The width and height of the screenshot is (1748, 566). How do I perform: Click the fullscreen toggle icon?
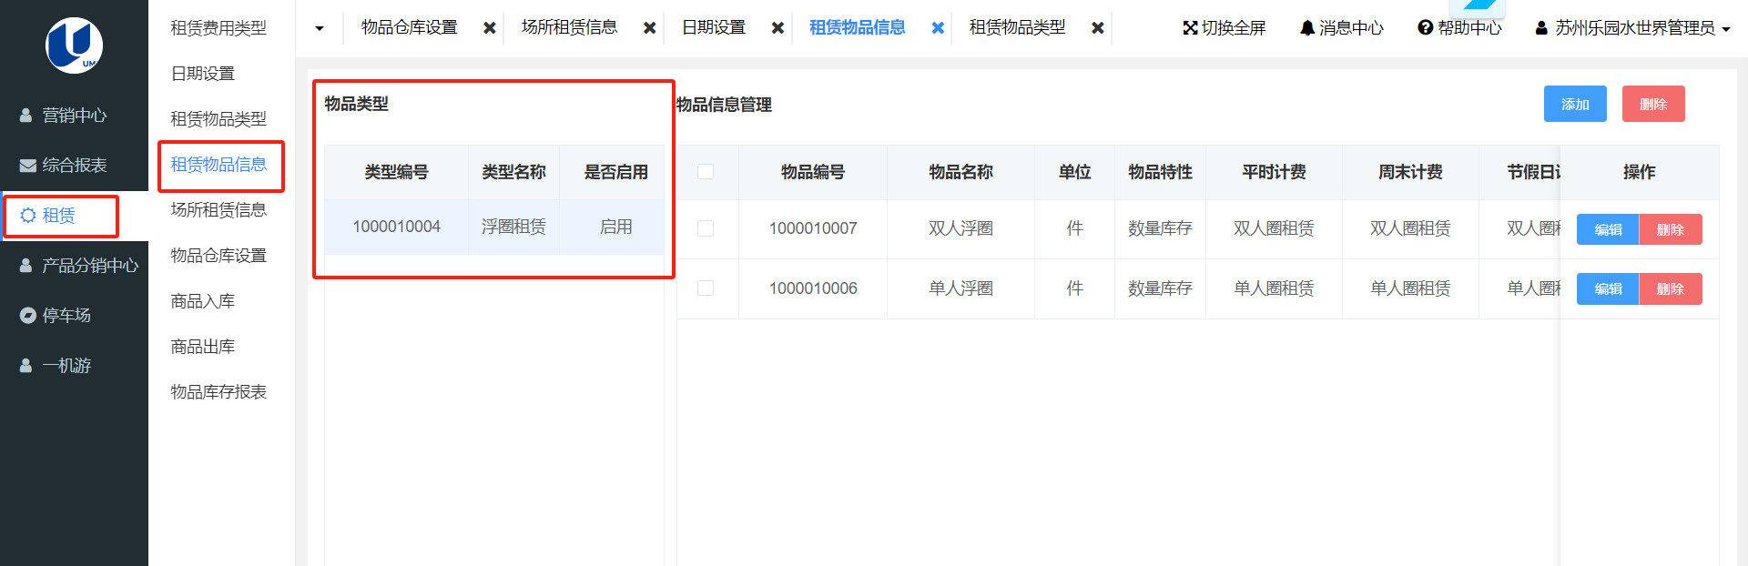click(1190, 28)
